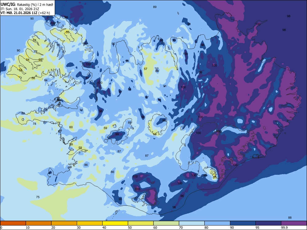Click the purple above-99.9 legend swatch
The height and width of the screenshot is (230, 307).
tap(294, 223)
